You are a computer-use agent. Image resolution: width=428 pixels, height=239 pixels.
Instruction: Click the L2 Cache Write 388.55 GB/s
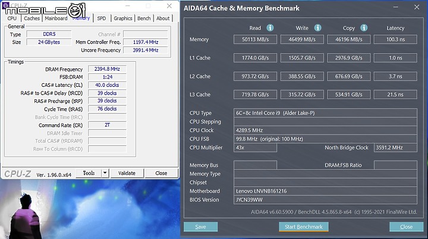302,76
